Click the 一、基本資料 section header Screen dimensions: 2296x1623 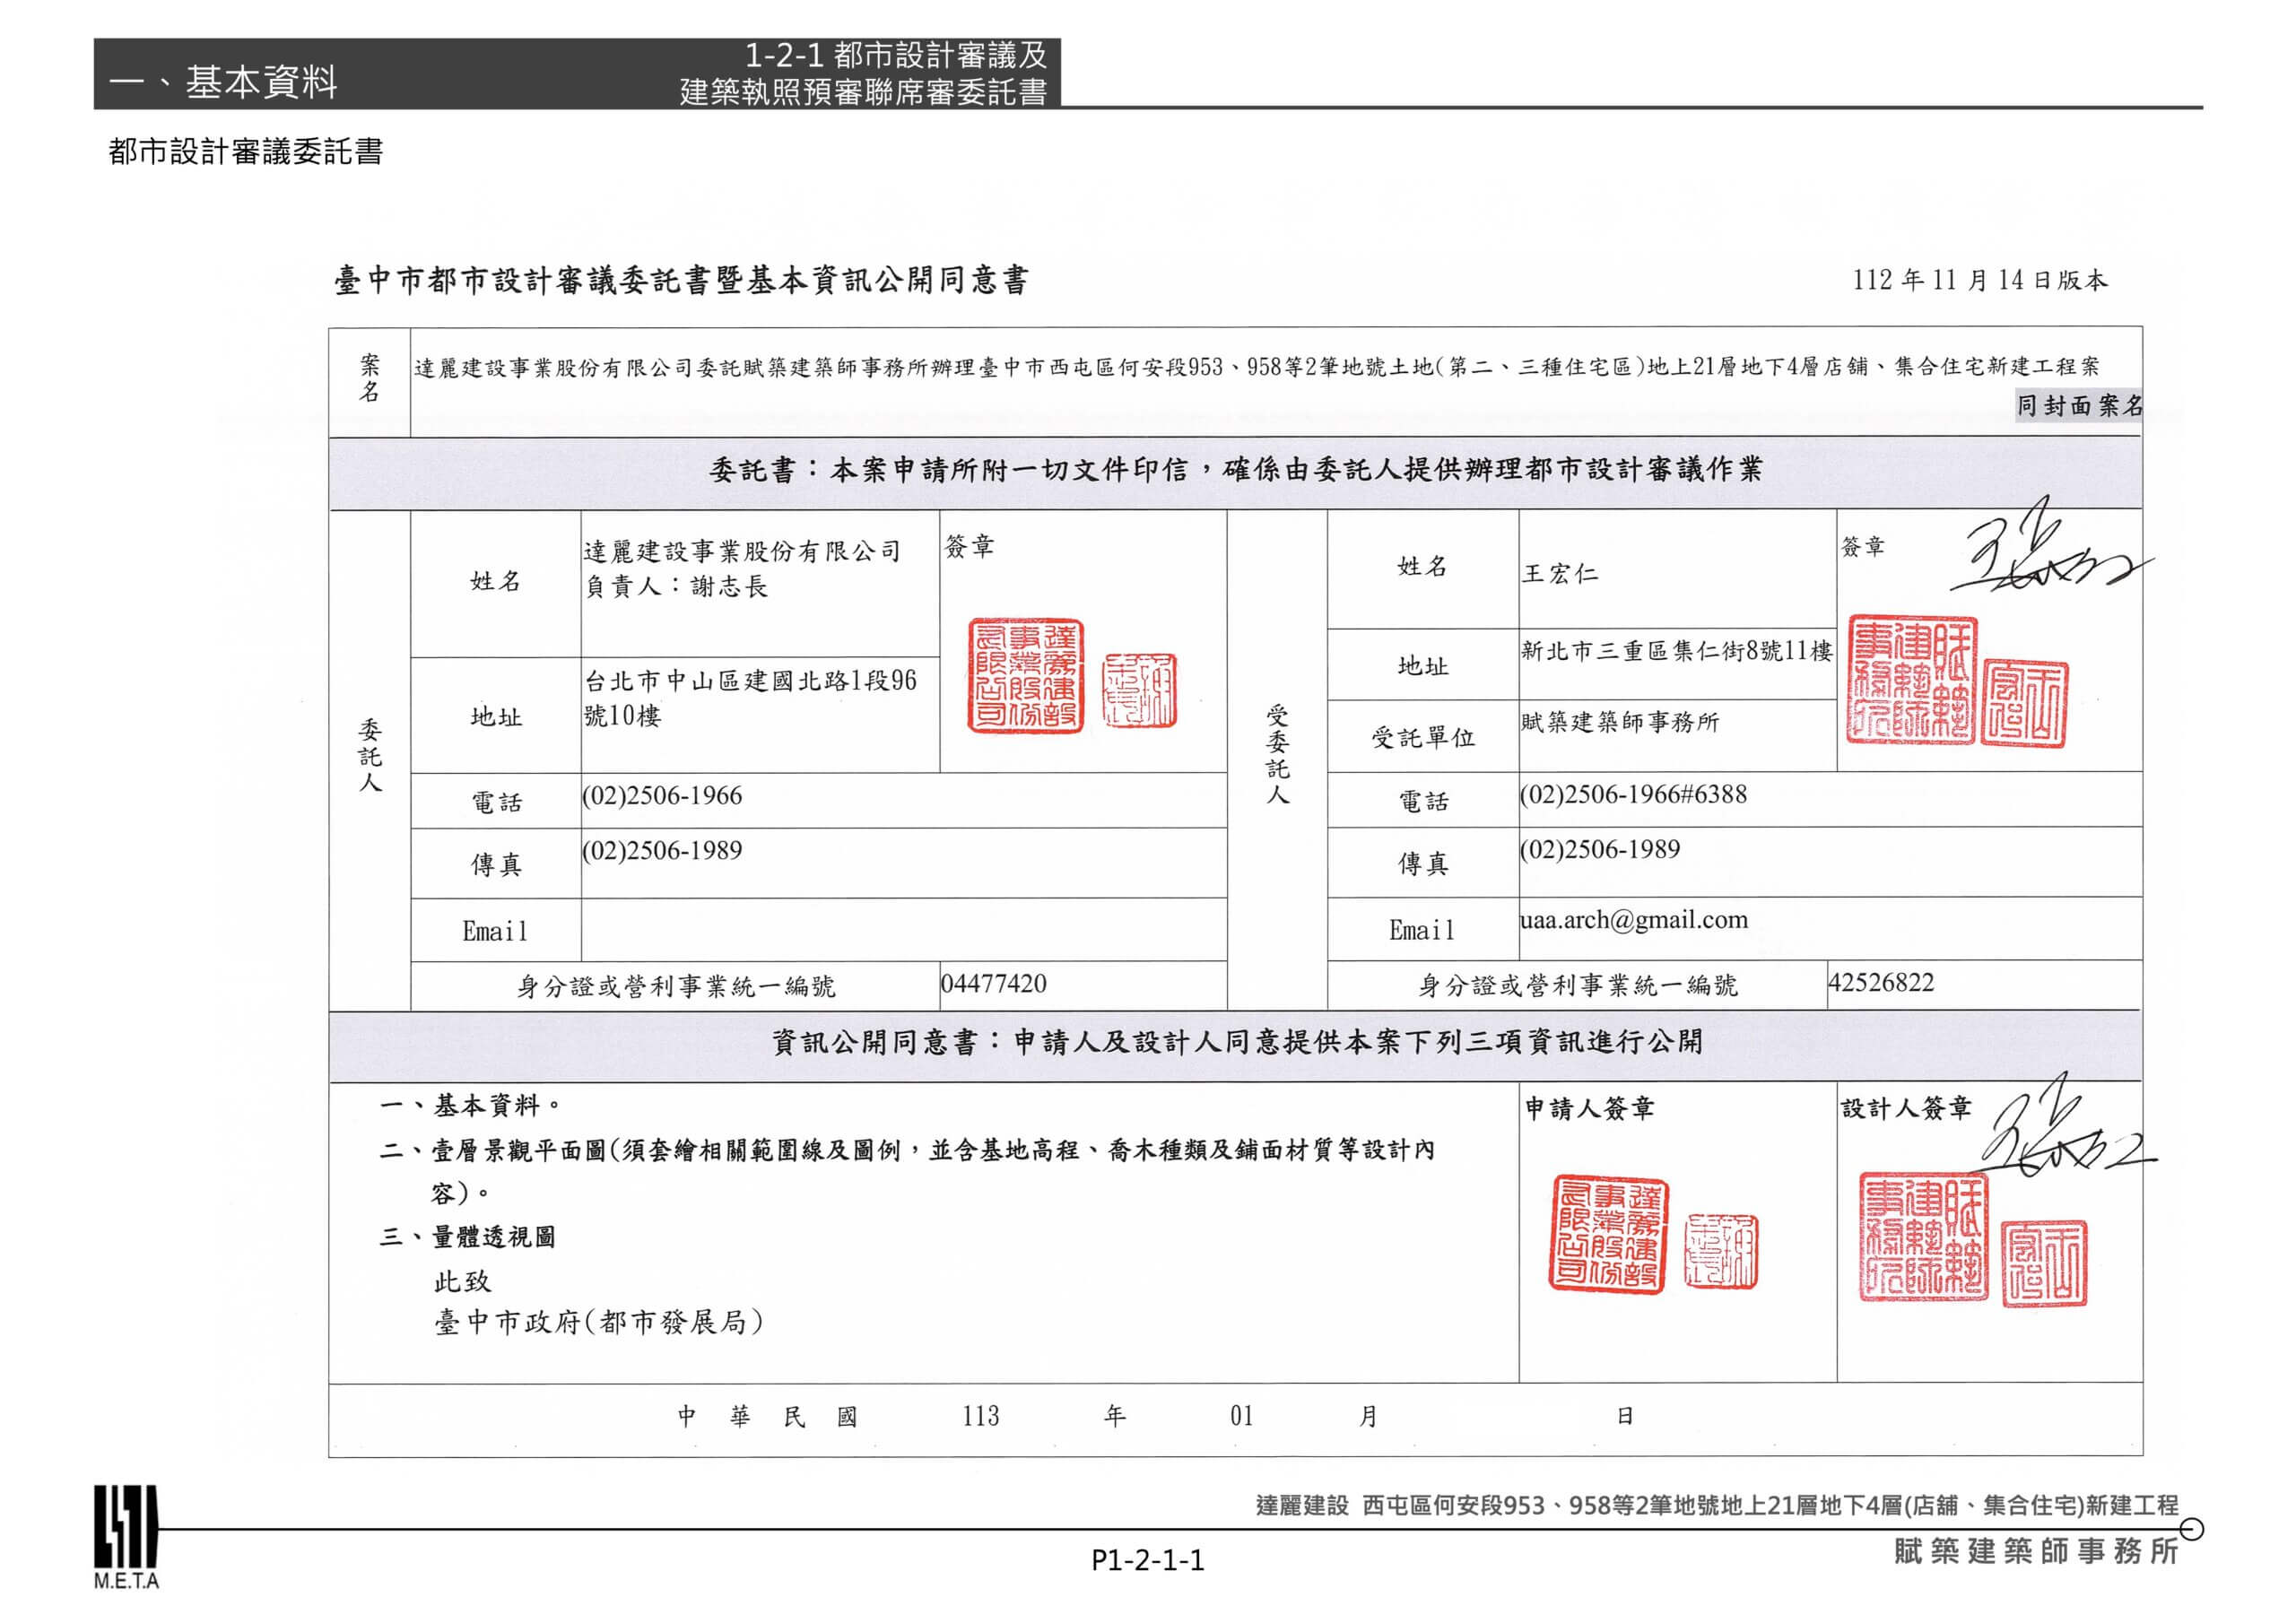point(223,82)
